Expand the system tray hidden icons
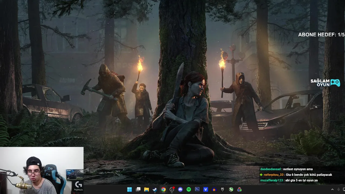This screenshot has width=345, height=194. coord(332,189)
